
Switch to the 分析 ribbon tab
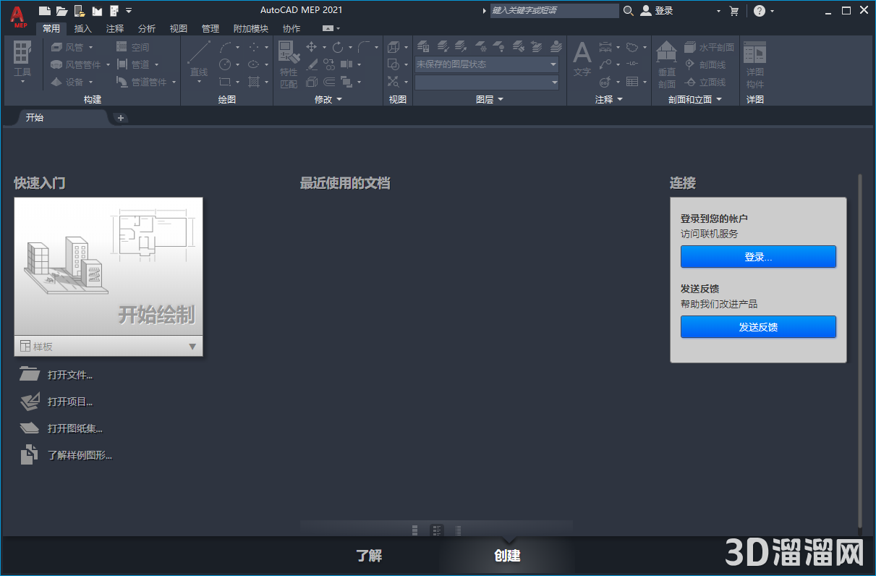pyautogui.click(x=147, y=29)
